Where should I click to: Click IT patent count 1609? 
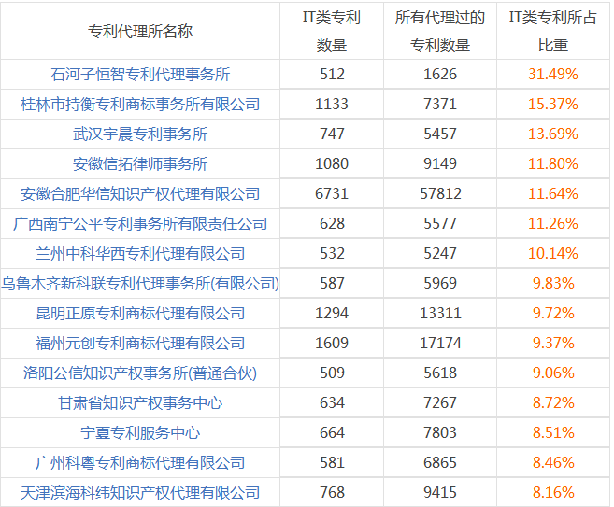point(332,343)
